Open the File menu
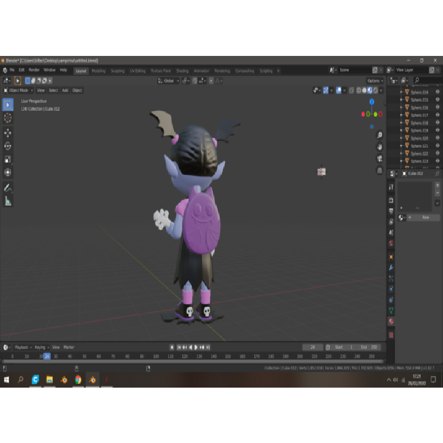The height and width of the screenshot is (443, 443). [x=12, y=70]
